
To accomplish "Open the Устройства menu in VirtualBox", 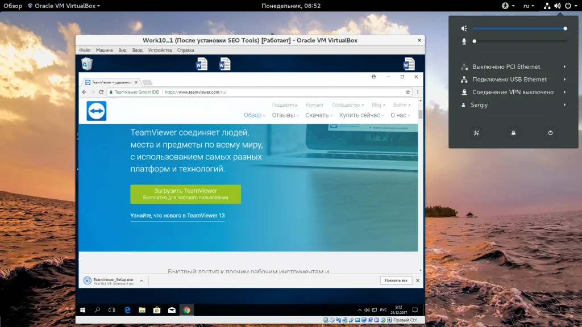I will click(160, 50).
